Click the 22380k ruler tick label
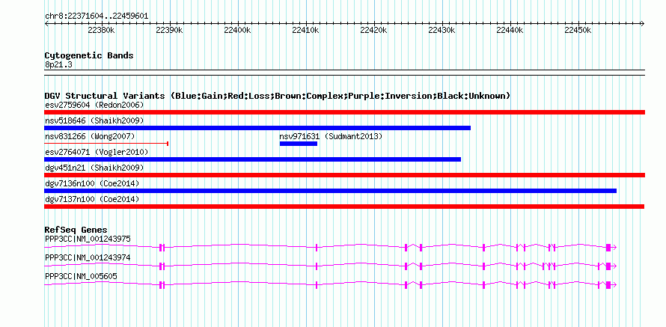This screenshot has width=666, height=327. point(101,30)
